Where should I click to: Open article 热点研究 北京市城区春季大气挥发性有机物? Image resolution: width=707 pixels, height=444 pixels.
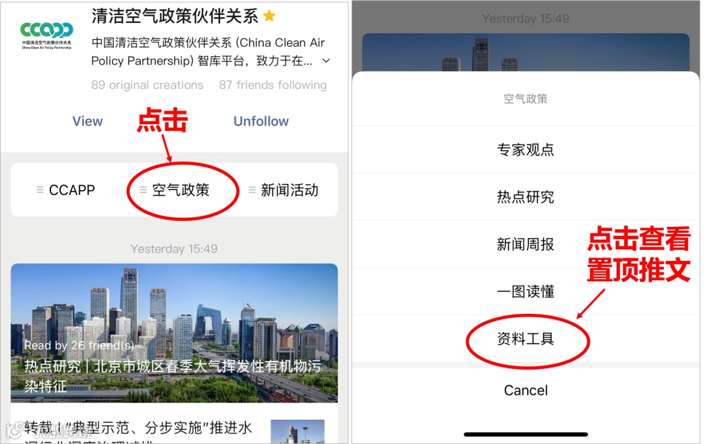pyautogui.click(x=173, y=375)
